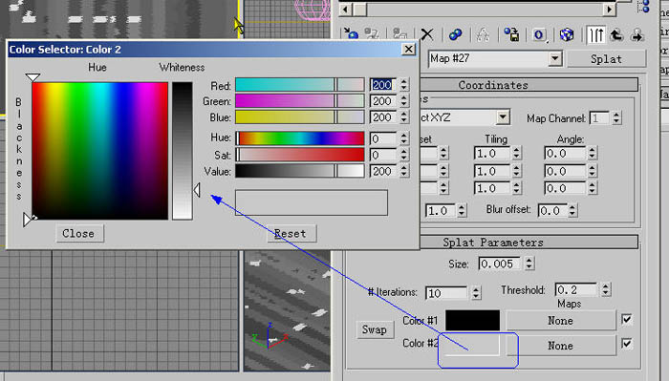Open the Map #27 name dropdown
The width and height of the screenshot is (669, 381).
point(554,58)
